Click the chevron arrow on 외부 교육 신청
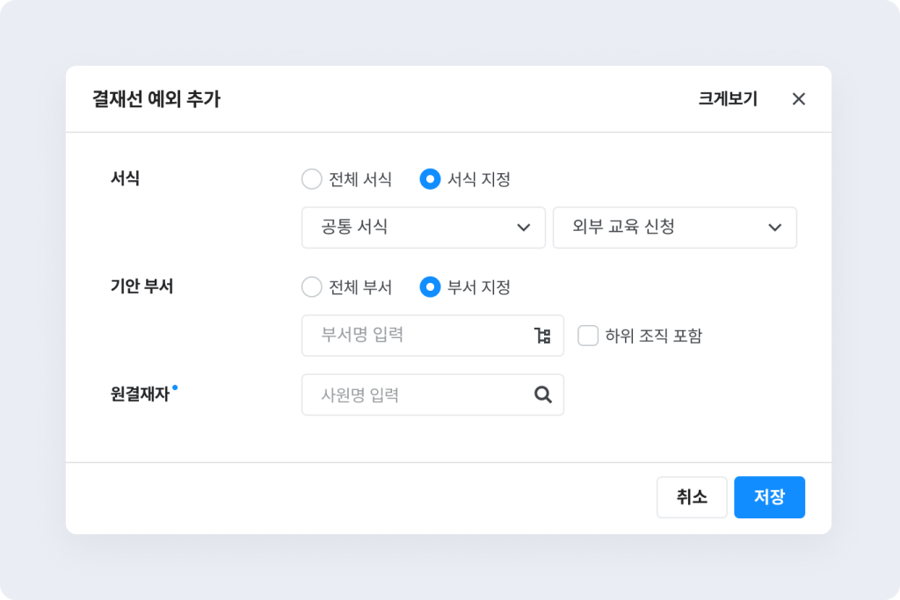Screen dimensions: 900x600 (x=774, y=228)
